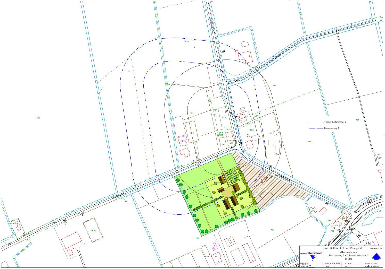Screen dimensions: 385x269
Task: Click parcel number 750
Action: [x=192, y=133]
